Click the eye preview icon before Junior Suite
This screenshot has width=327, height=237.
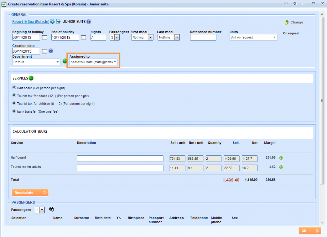pos(58,22)
